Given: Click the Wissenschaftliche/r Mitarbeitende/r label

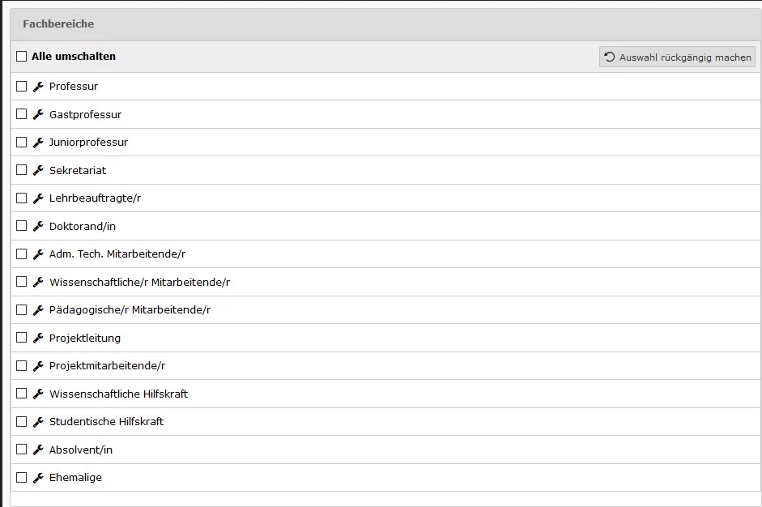Looking at the screenshot, I should (139, 283).
